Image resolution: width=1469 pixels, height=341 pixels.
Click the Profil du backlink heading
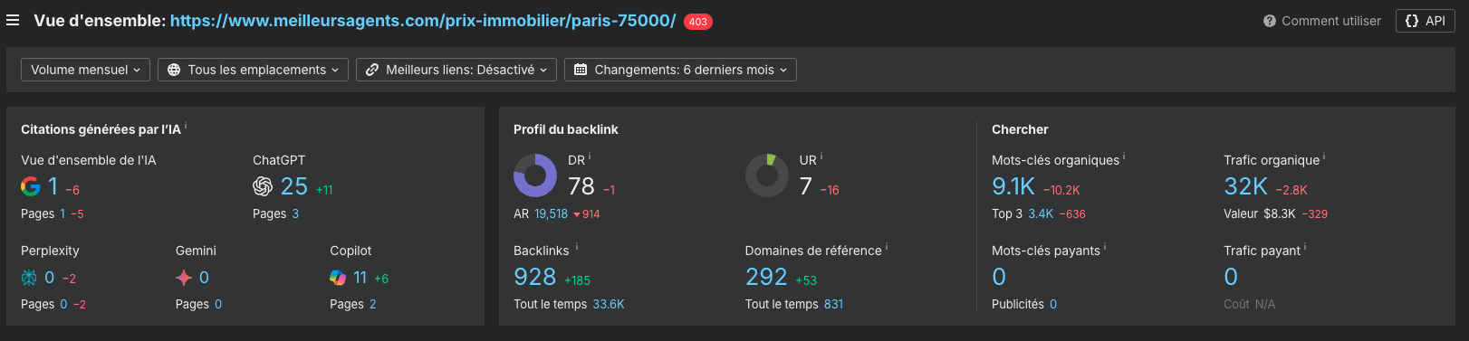coord(566,129)
